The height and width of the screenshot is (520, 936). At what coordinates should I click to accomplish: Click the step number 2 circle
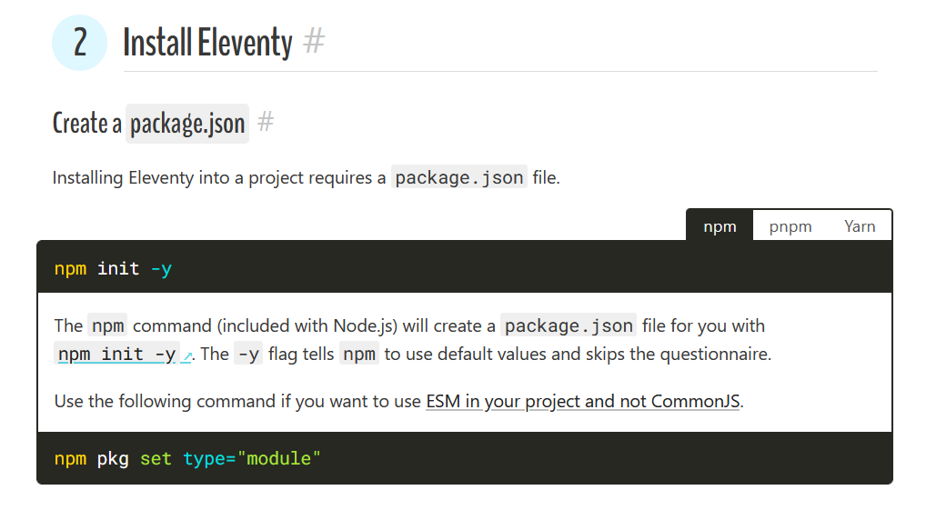click(x=79, y=43)
